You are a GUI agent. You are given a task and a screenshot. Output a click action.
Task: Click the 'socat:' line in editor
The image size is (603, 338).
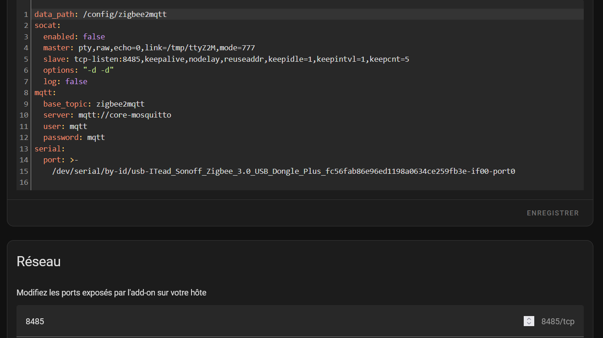(x=48, y=26)
